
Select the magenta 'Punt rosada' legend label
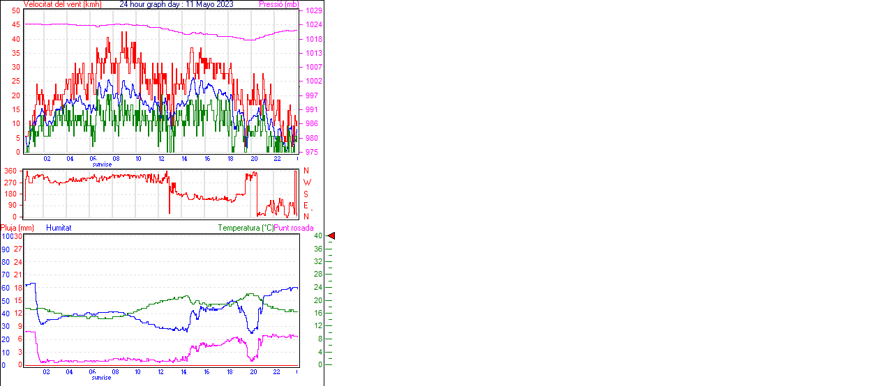pyautogui.click(x=294, y=228)
